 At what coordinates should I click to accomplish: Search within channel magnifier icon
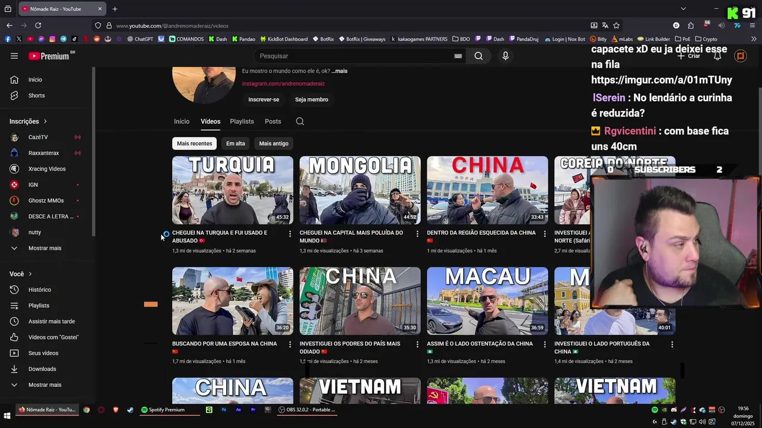click(300, 121)
